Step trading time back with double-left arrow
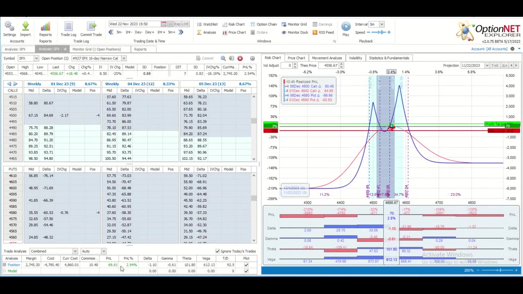The width and height of the screenshot is (523, 294). click(x=111, y=32)
